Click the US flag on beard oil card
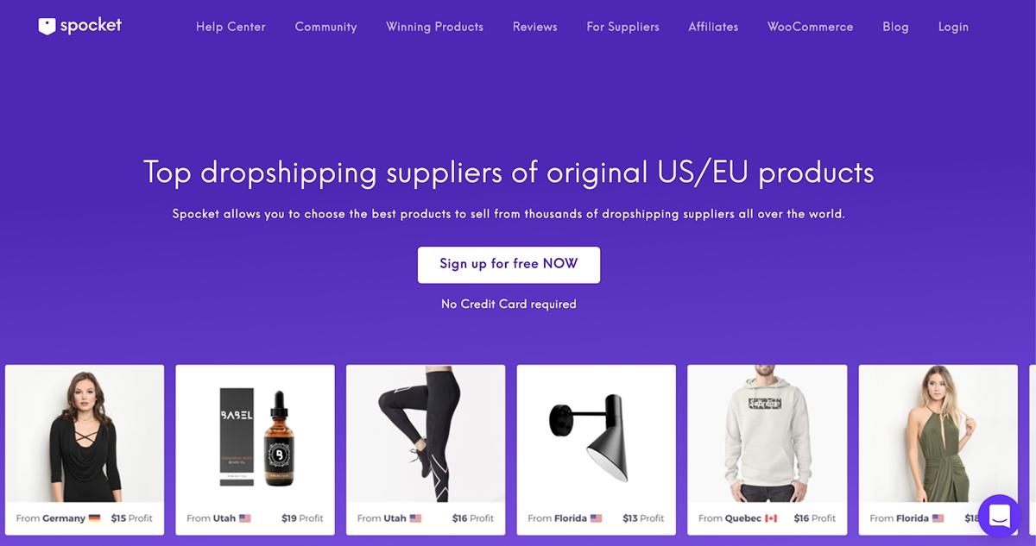 tap(245, 518)
